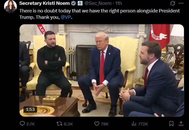Open the @VP mention link
189x130 pixels.
[66, 17]
